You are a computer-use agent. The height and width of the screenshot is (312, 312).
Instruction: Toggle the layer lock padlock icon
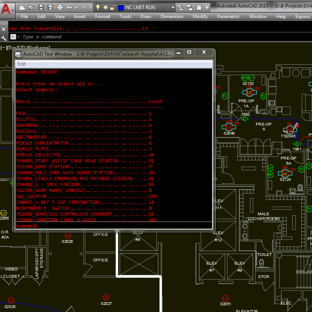click(113, 8)
